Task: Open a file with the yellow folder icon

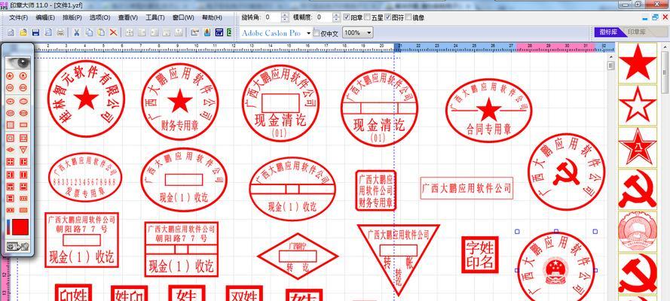Action: click(23, 32)
